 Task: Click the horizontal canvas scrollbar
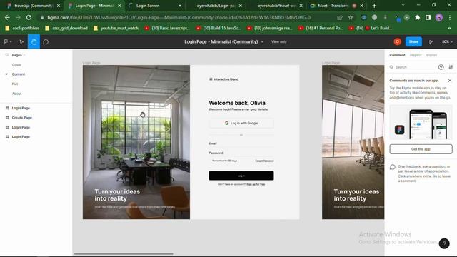click(x=124, y=254)
